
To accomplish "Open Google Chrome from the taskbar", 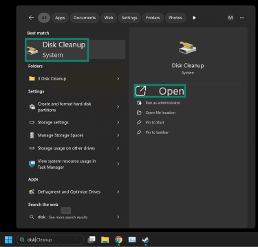I will [118, 239].
